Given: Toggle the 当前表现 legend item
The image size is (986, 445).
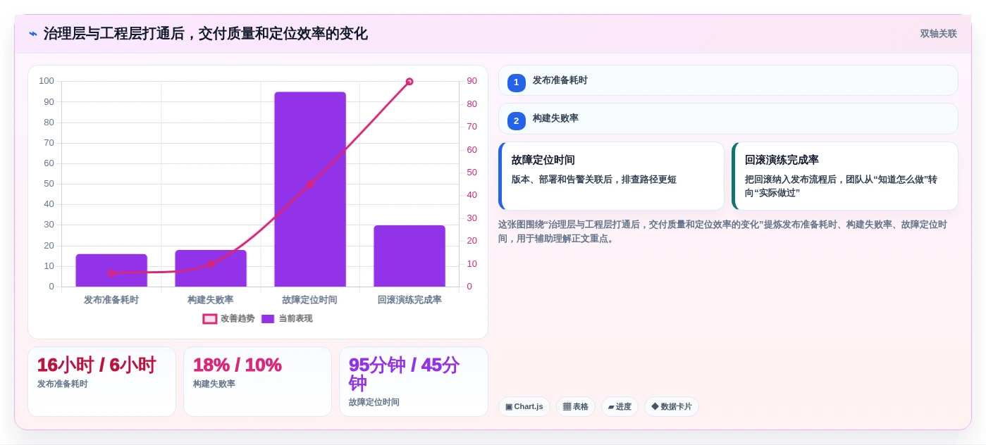Looking at the screenshot, I should 287,318.
